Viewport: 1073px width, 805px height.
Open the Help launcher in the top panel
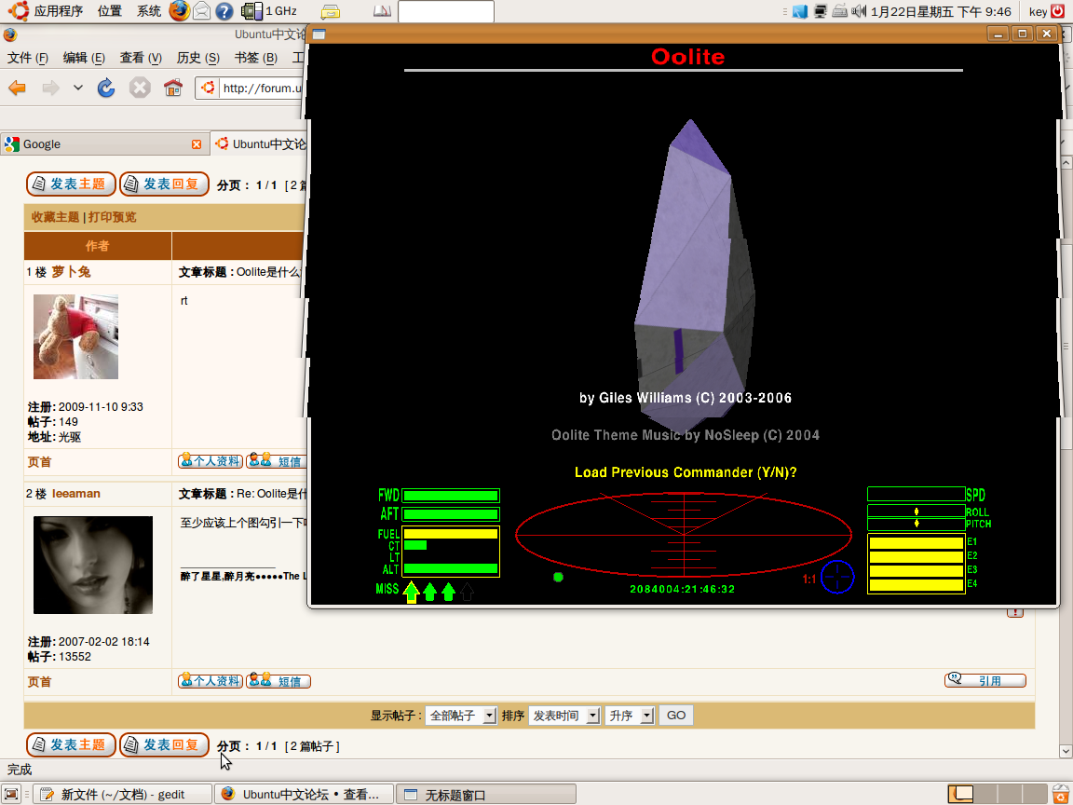[224, 11]
